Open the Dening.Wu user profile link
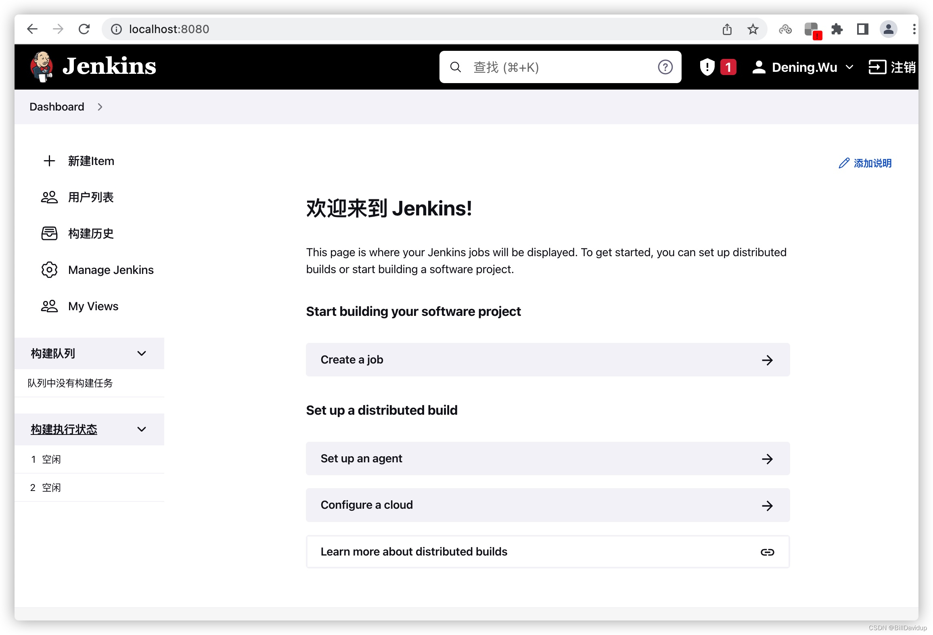 (x=795, y=67)
